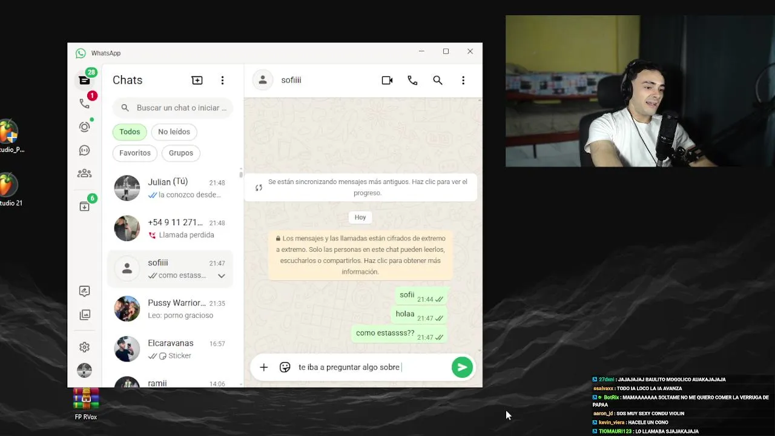Click the 'holaa' sent message
The width and height of the screenshot is (775, 436).
click(420, 314)
